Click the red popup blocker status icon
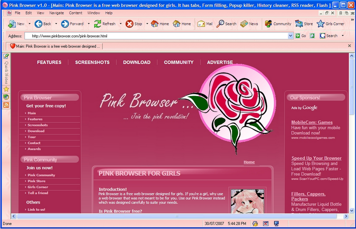The width and height of the screenshot is (356, 229). pyautogui.click(x=266, y=224)
